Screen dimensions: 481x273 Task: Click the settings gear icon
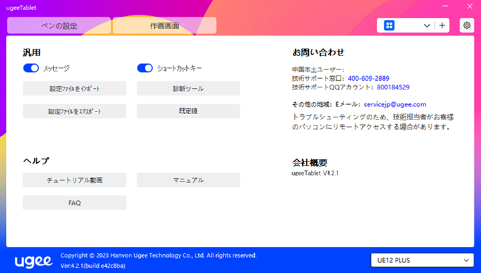click(x=467, y=25)
